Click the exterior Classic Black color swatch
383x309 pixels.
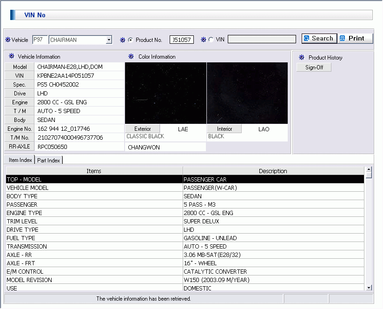pos(165,93)
